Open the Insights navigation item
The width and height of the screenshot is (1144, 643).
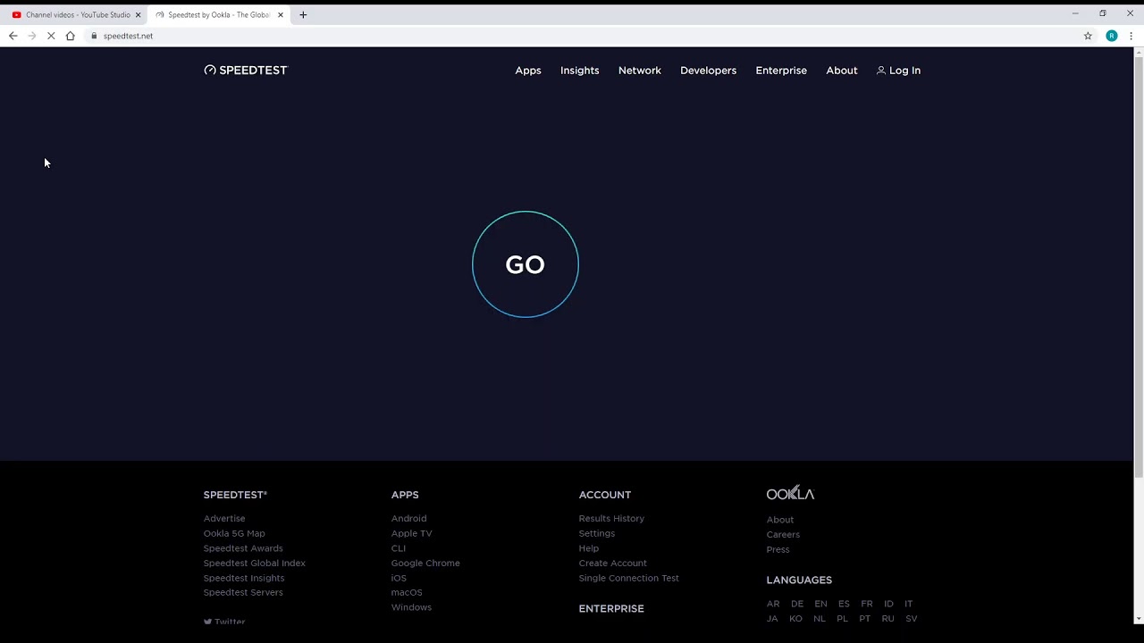(x=580, y=71)
